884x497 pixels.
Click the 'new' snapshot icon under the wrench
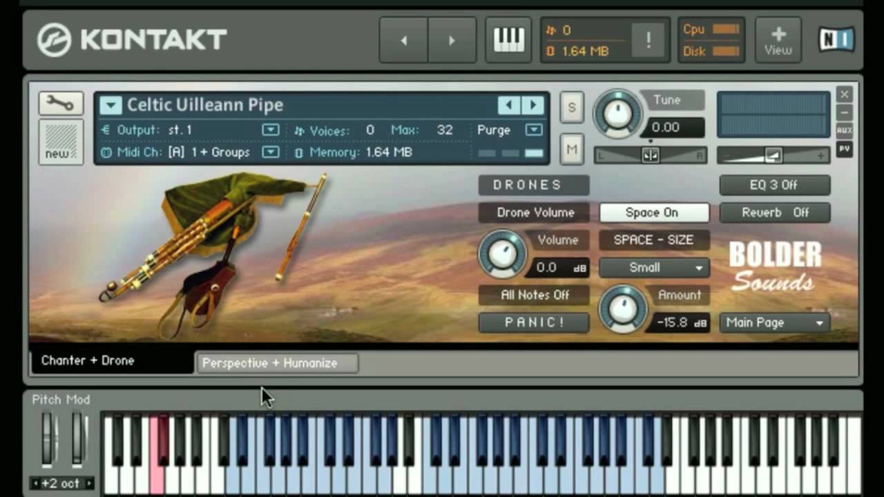[x=61, y=142]
